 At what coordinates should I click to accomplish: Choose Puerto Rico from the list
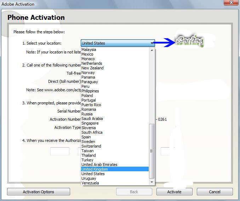[x=115, y=105]
